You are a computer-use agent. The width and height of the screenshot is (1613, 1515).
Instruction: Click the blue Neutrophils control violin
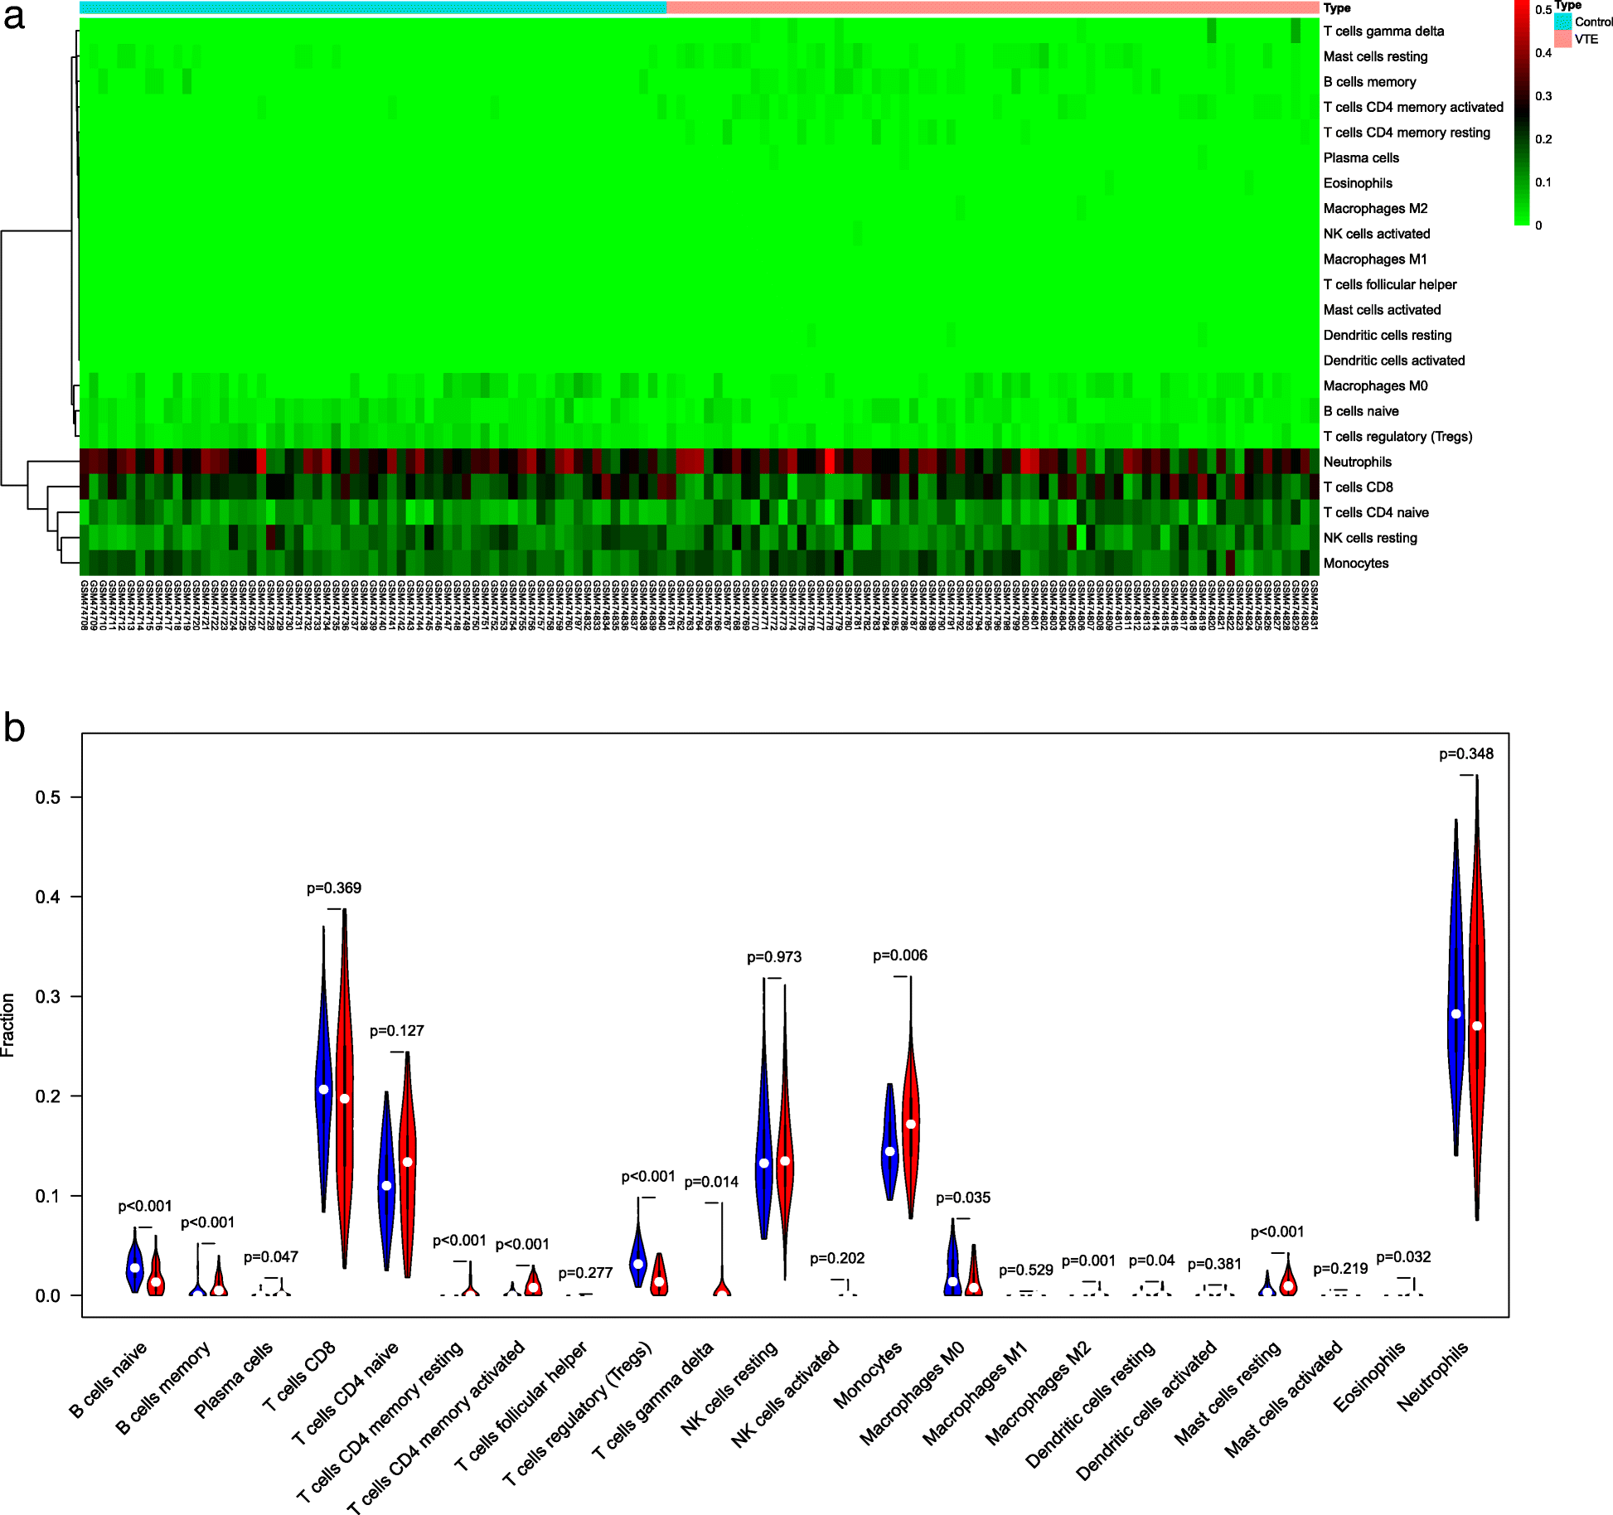[1456, 986]
